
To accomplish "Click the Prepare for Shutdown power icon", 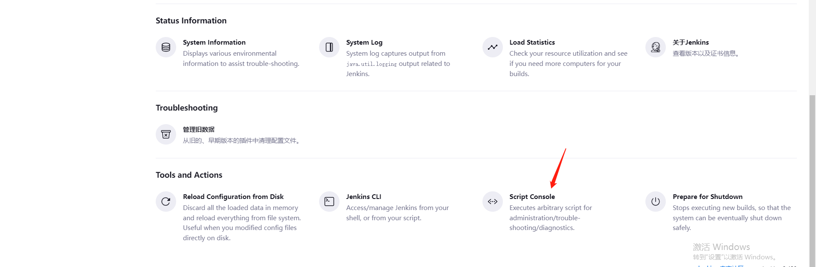I will [x=656, y=202].
